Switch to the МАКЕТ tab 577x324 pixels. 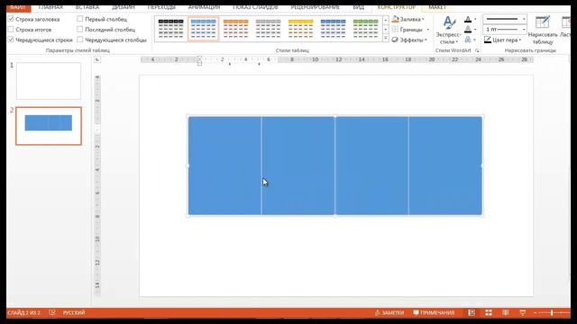coord(437,7)
